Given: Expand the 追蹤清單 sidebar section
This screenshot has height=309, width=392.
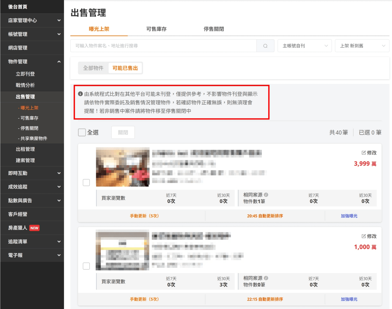Looking at the screenshot, I should [32, 242].
